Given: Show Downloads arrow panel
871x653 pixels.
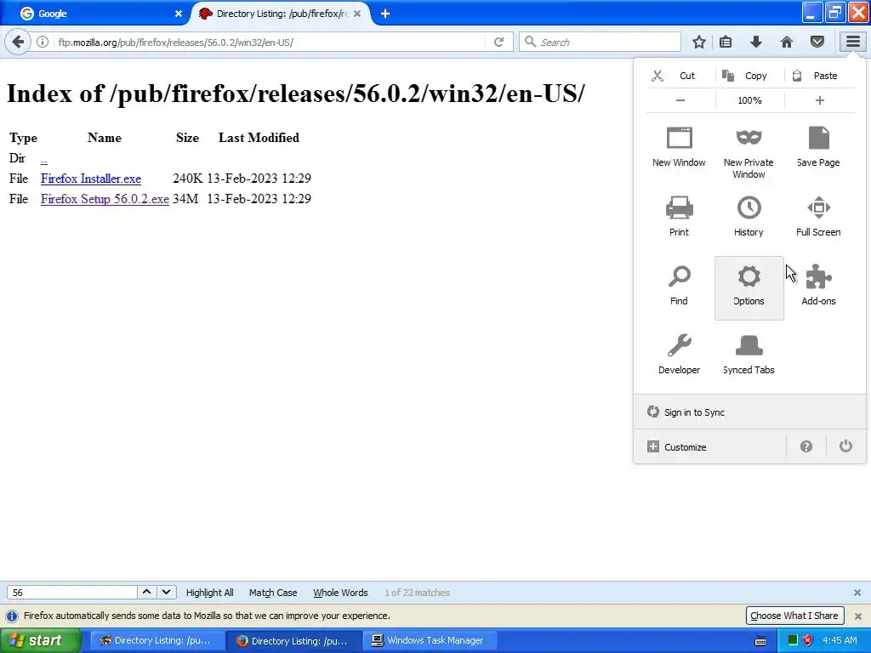Looking at the screenshot, I should click(x=756, y=42).
